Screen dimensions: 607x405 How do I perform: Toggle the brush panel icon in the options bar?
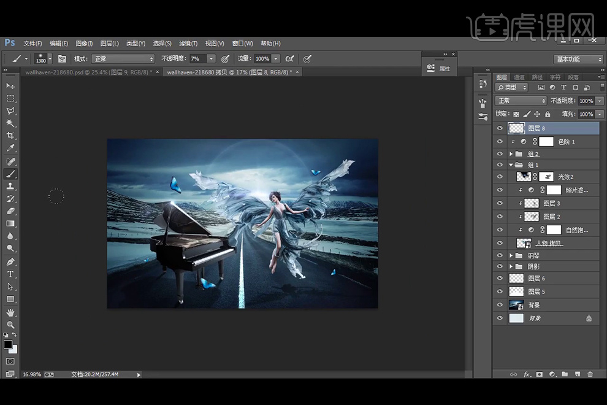coord(62,59)
